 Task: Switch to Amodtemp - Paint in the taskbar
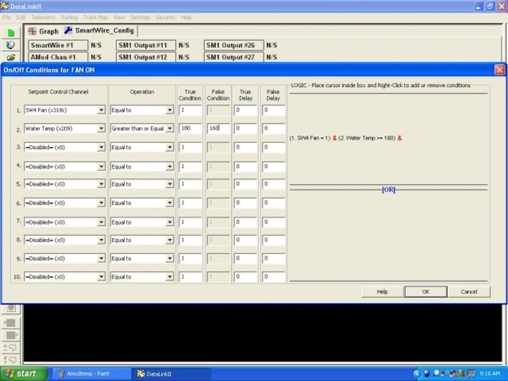91,374
